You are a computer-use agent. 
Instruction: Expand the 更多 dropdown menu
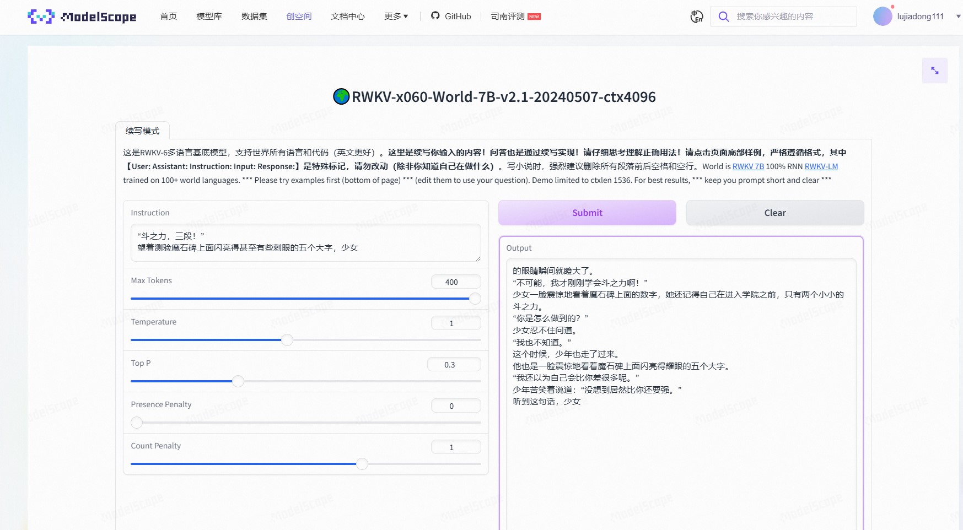396,17
